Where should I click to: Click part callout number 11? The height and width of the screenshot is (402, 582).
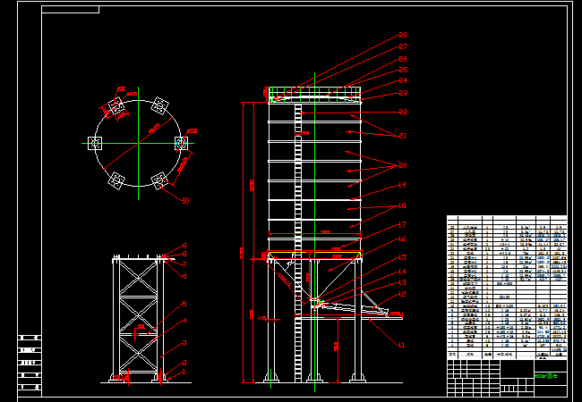tap(401, 345)
